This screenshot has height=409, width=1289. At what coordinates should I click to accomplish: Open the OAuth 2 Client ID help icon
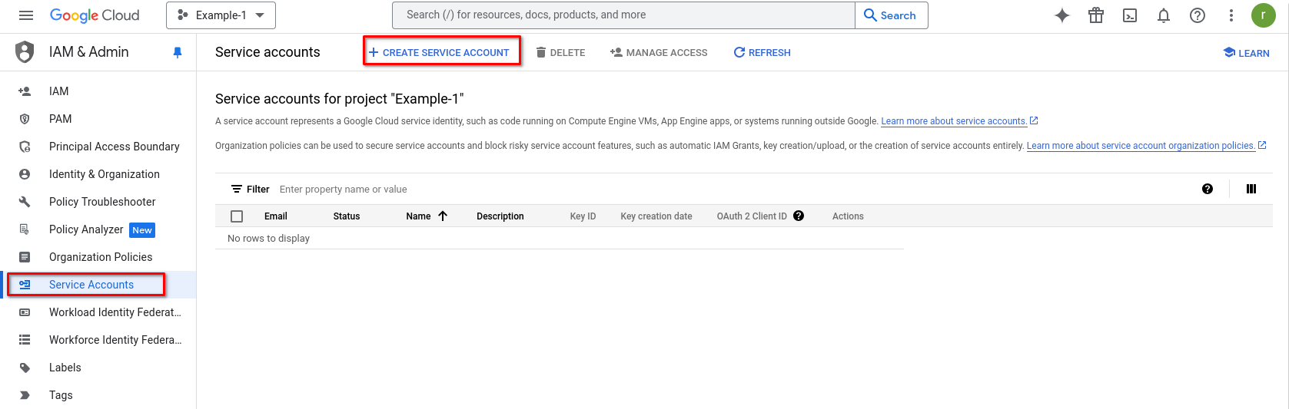[x=799, y=216]
